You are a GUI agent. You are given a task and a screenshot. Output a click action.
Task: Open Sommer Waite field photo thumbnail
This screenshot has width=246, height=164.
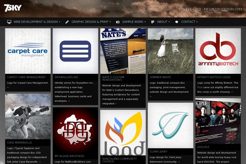(171, 51)
